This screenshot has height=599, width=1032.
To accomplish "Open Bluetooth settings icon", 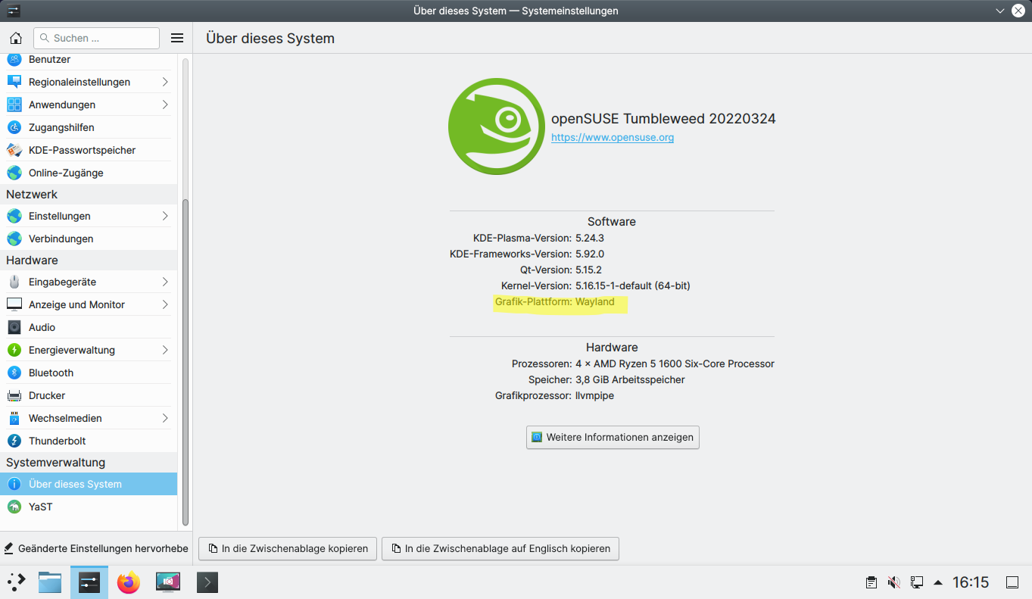I will [14, 373].
